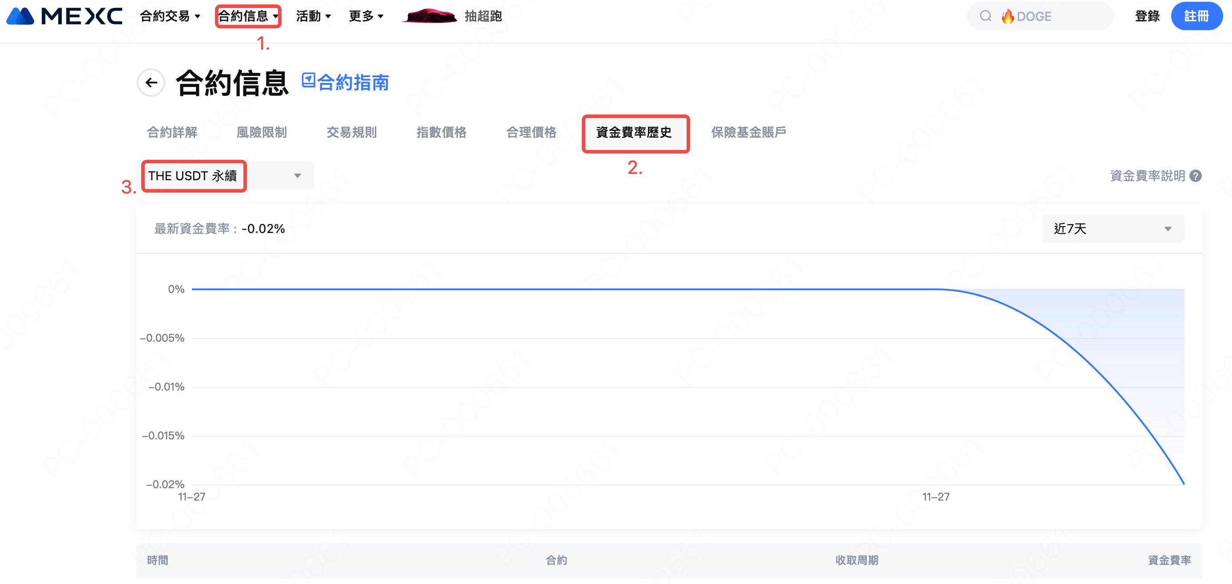
Task: Click the back arrow button
Action: [151, 83]
